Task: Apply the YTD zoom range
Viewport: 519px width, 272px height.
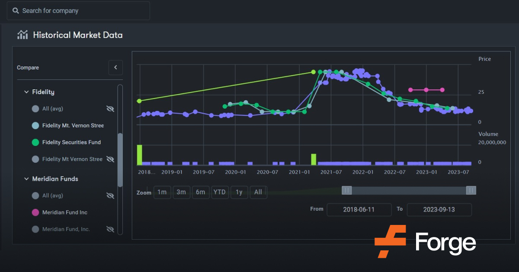Action: point(220,192)
